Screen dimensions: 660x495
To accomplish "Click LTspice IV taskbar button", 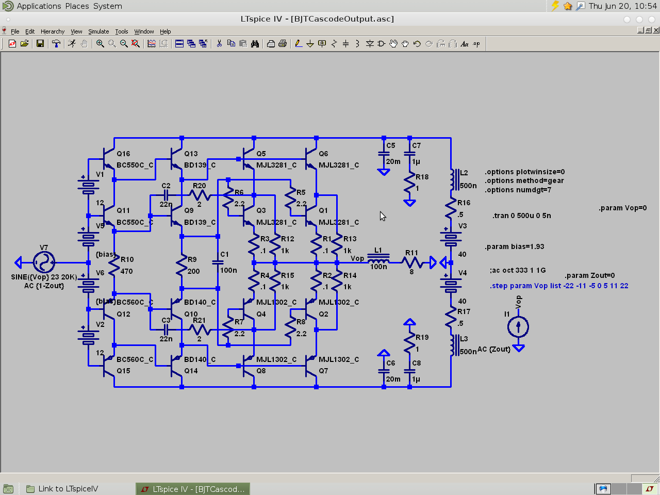I will click(x=193, y=489).
